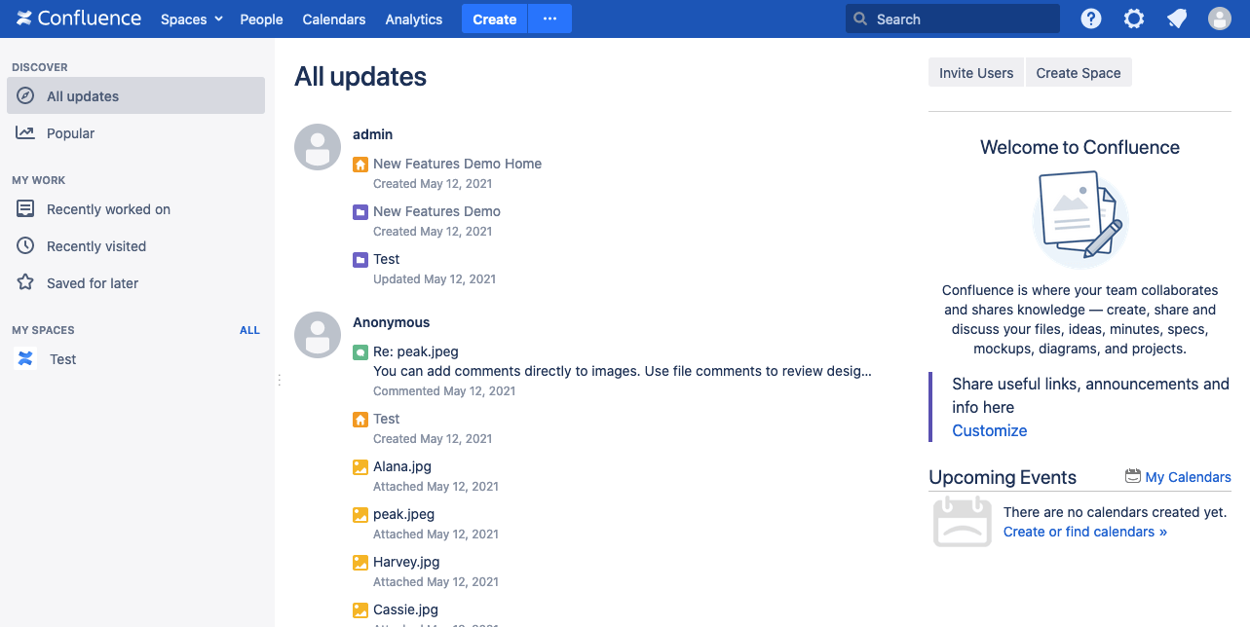The image size is (1250, 627).
Task: Open your profile avatar menu
Action: tap(1219, 18)
